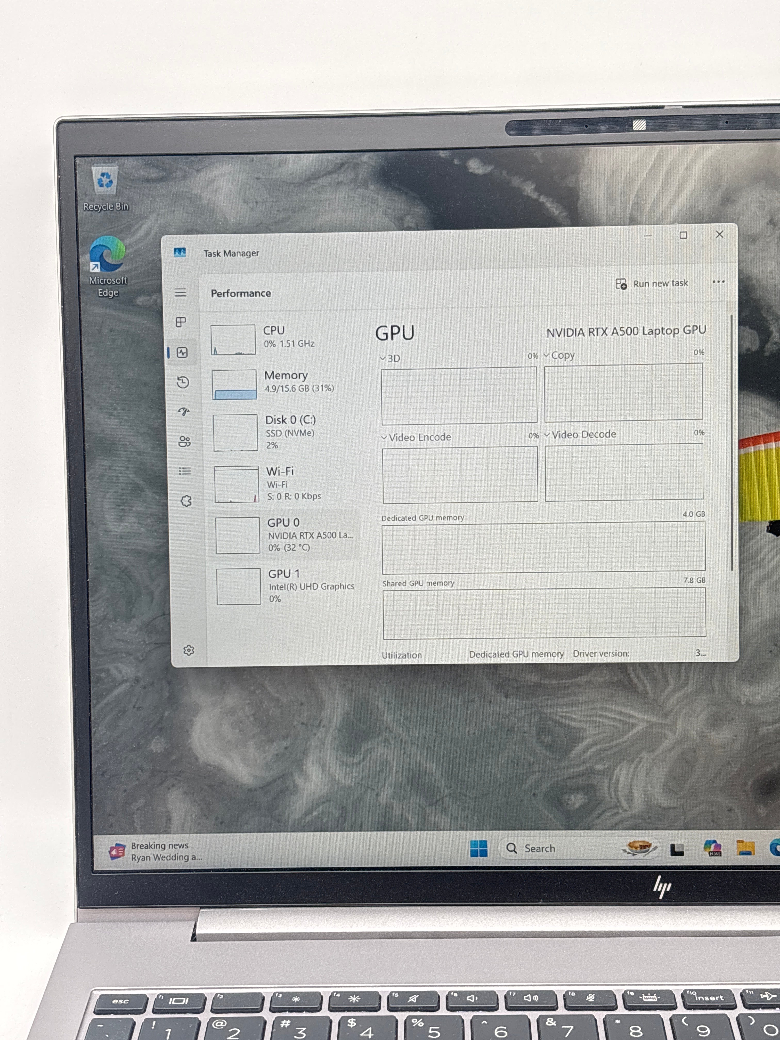
Task: Open the 3D engine dropdown
Action: tap(390, 359)
